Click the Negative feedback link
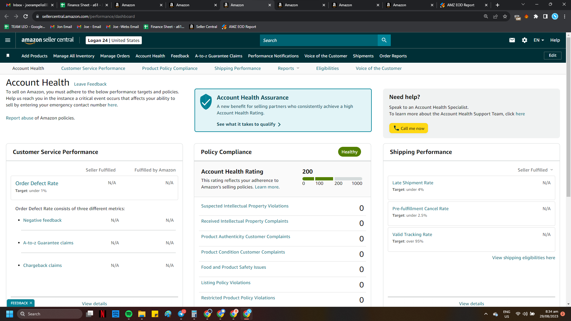Screen dimensions: 571x321 [43, 220]
